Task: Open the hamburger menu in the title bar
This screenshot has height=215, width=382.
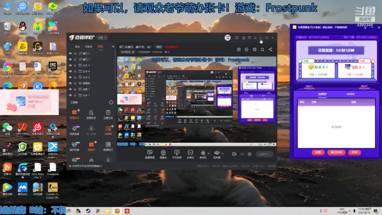Action: pos(255,38)
